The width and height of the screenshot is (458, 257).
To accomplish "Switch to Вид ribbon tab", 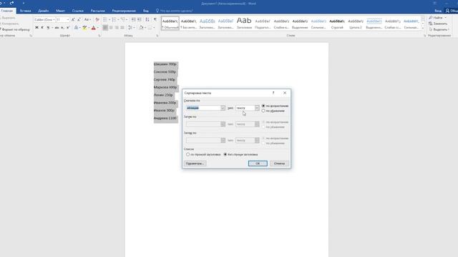I will pos(146,11).
